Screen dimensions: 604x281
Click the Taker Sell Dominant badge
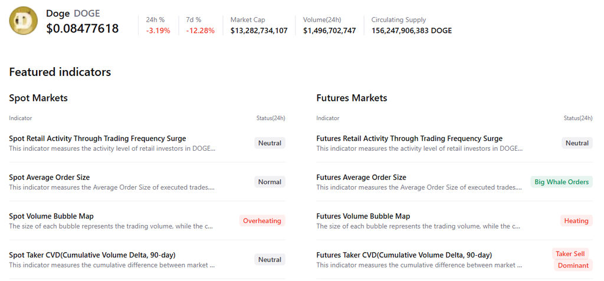point(572,260)
